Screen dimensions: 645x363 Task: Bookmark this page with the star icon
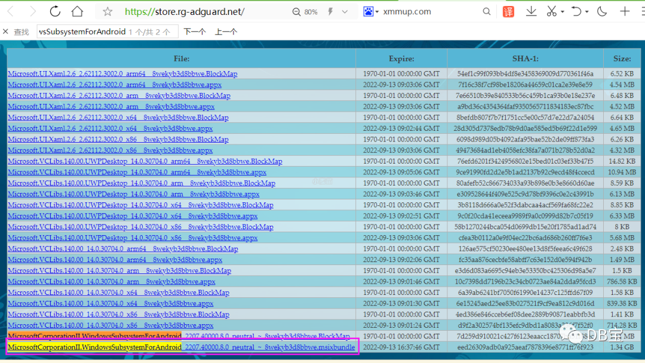coord(107,11)
